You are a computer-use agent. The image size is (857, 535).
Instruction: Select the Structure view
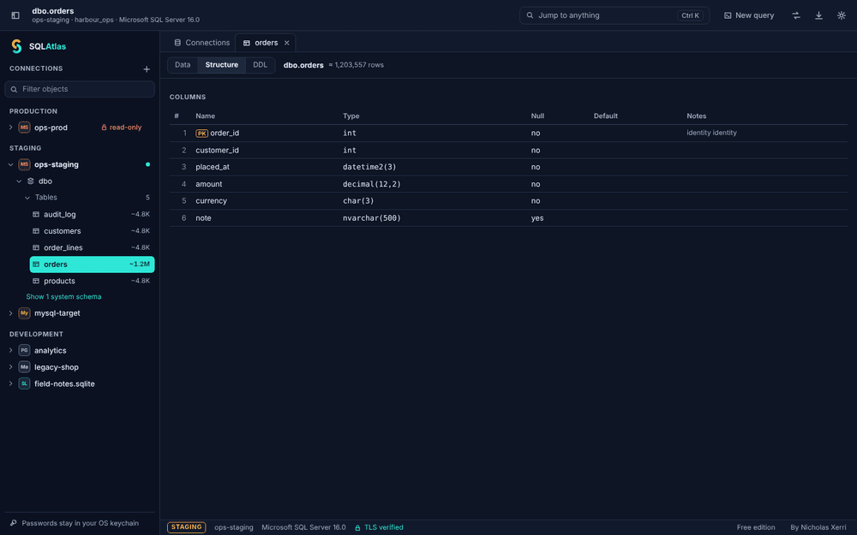pyautogui.click(x=221, y=65)
